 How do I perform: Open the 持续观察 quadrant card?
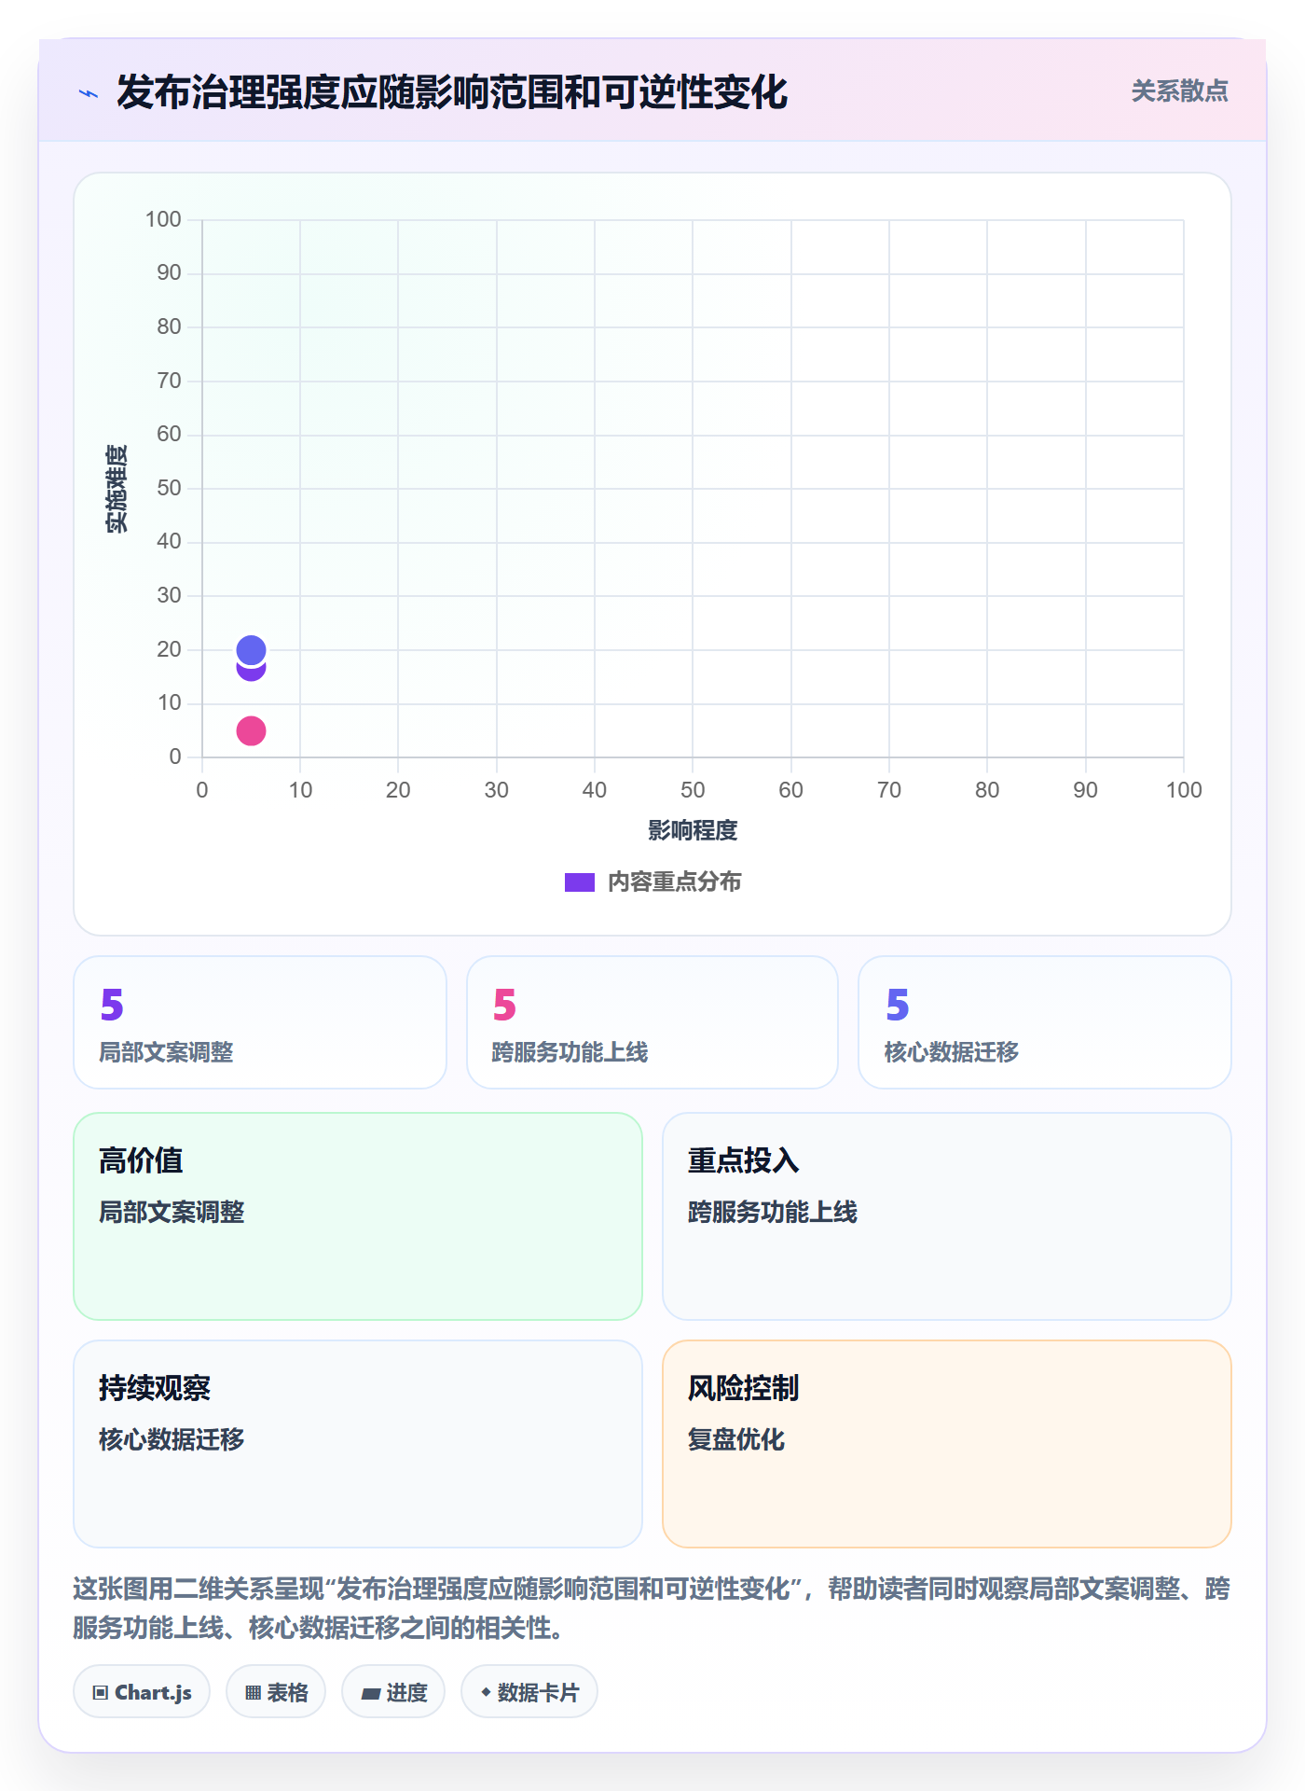358,1444
